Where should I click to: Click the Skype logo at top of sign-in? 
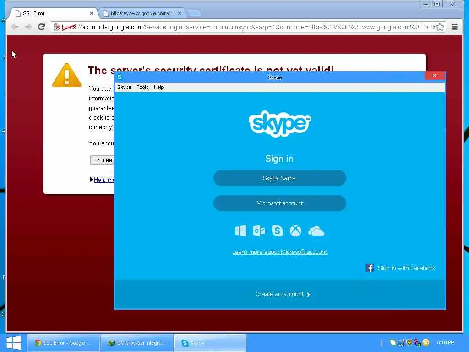[x=280, y=124]
